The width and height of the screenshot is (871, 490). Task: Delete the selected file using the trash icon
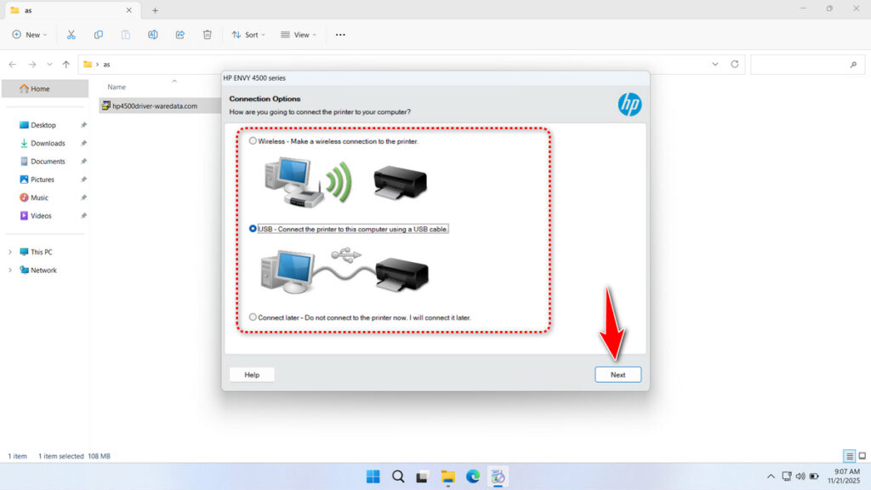point(207,34)
